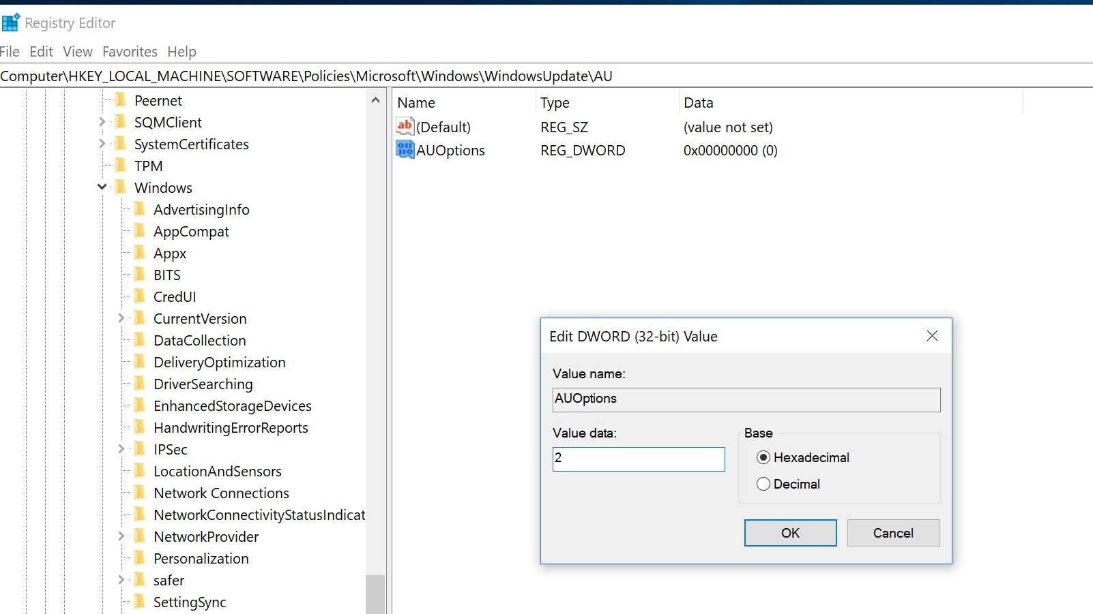Click the REG_SZ type cell
1093x614 pixels.
564,127
